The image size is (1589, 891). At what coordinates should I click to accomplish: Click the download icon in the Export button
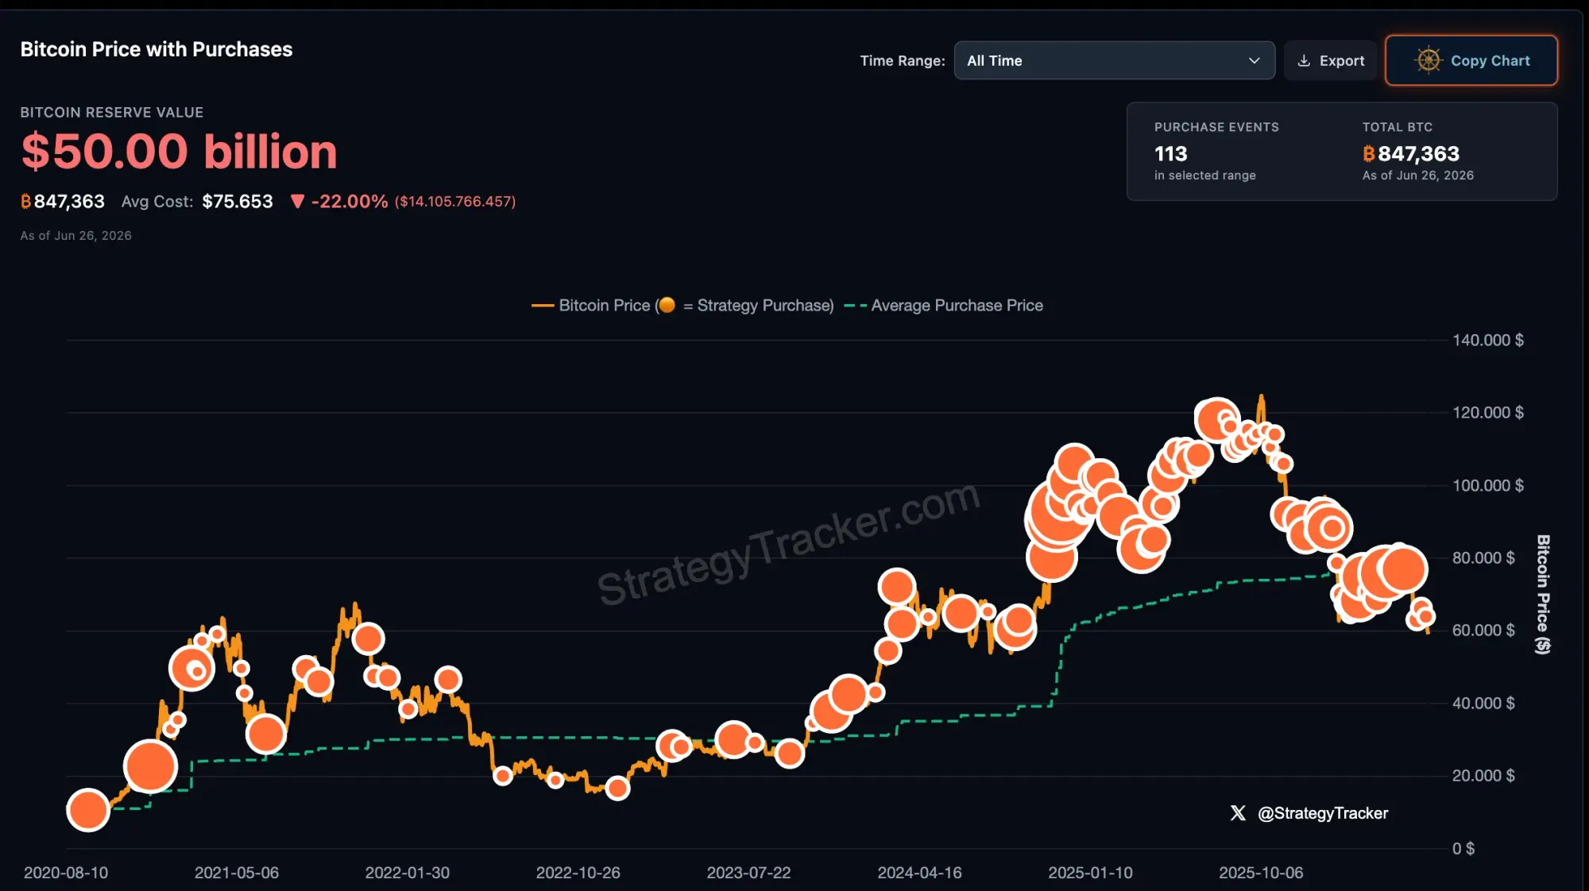point(1304,60)
